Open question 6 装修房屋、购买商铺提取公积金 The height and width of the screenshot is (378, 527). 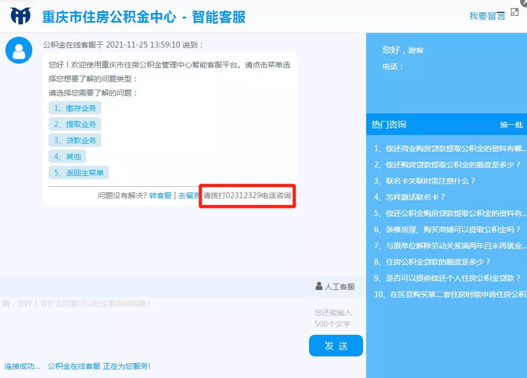(447, 230)
